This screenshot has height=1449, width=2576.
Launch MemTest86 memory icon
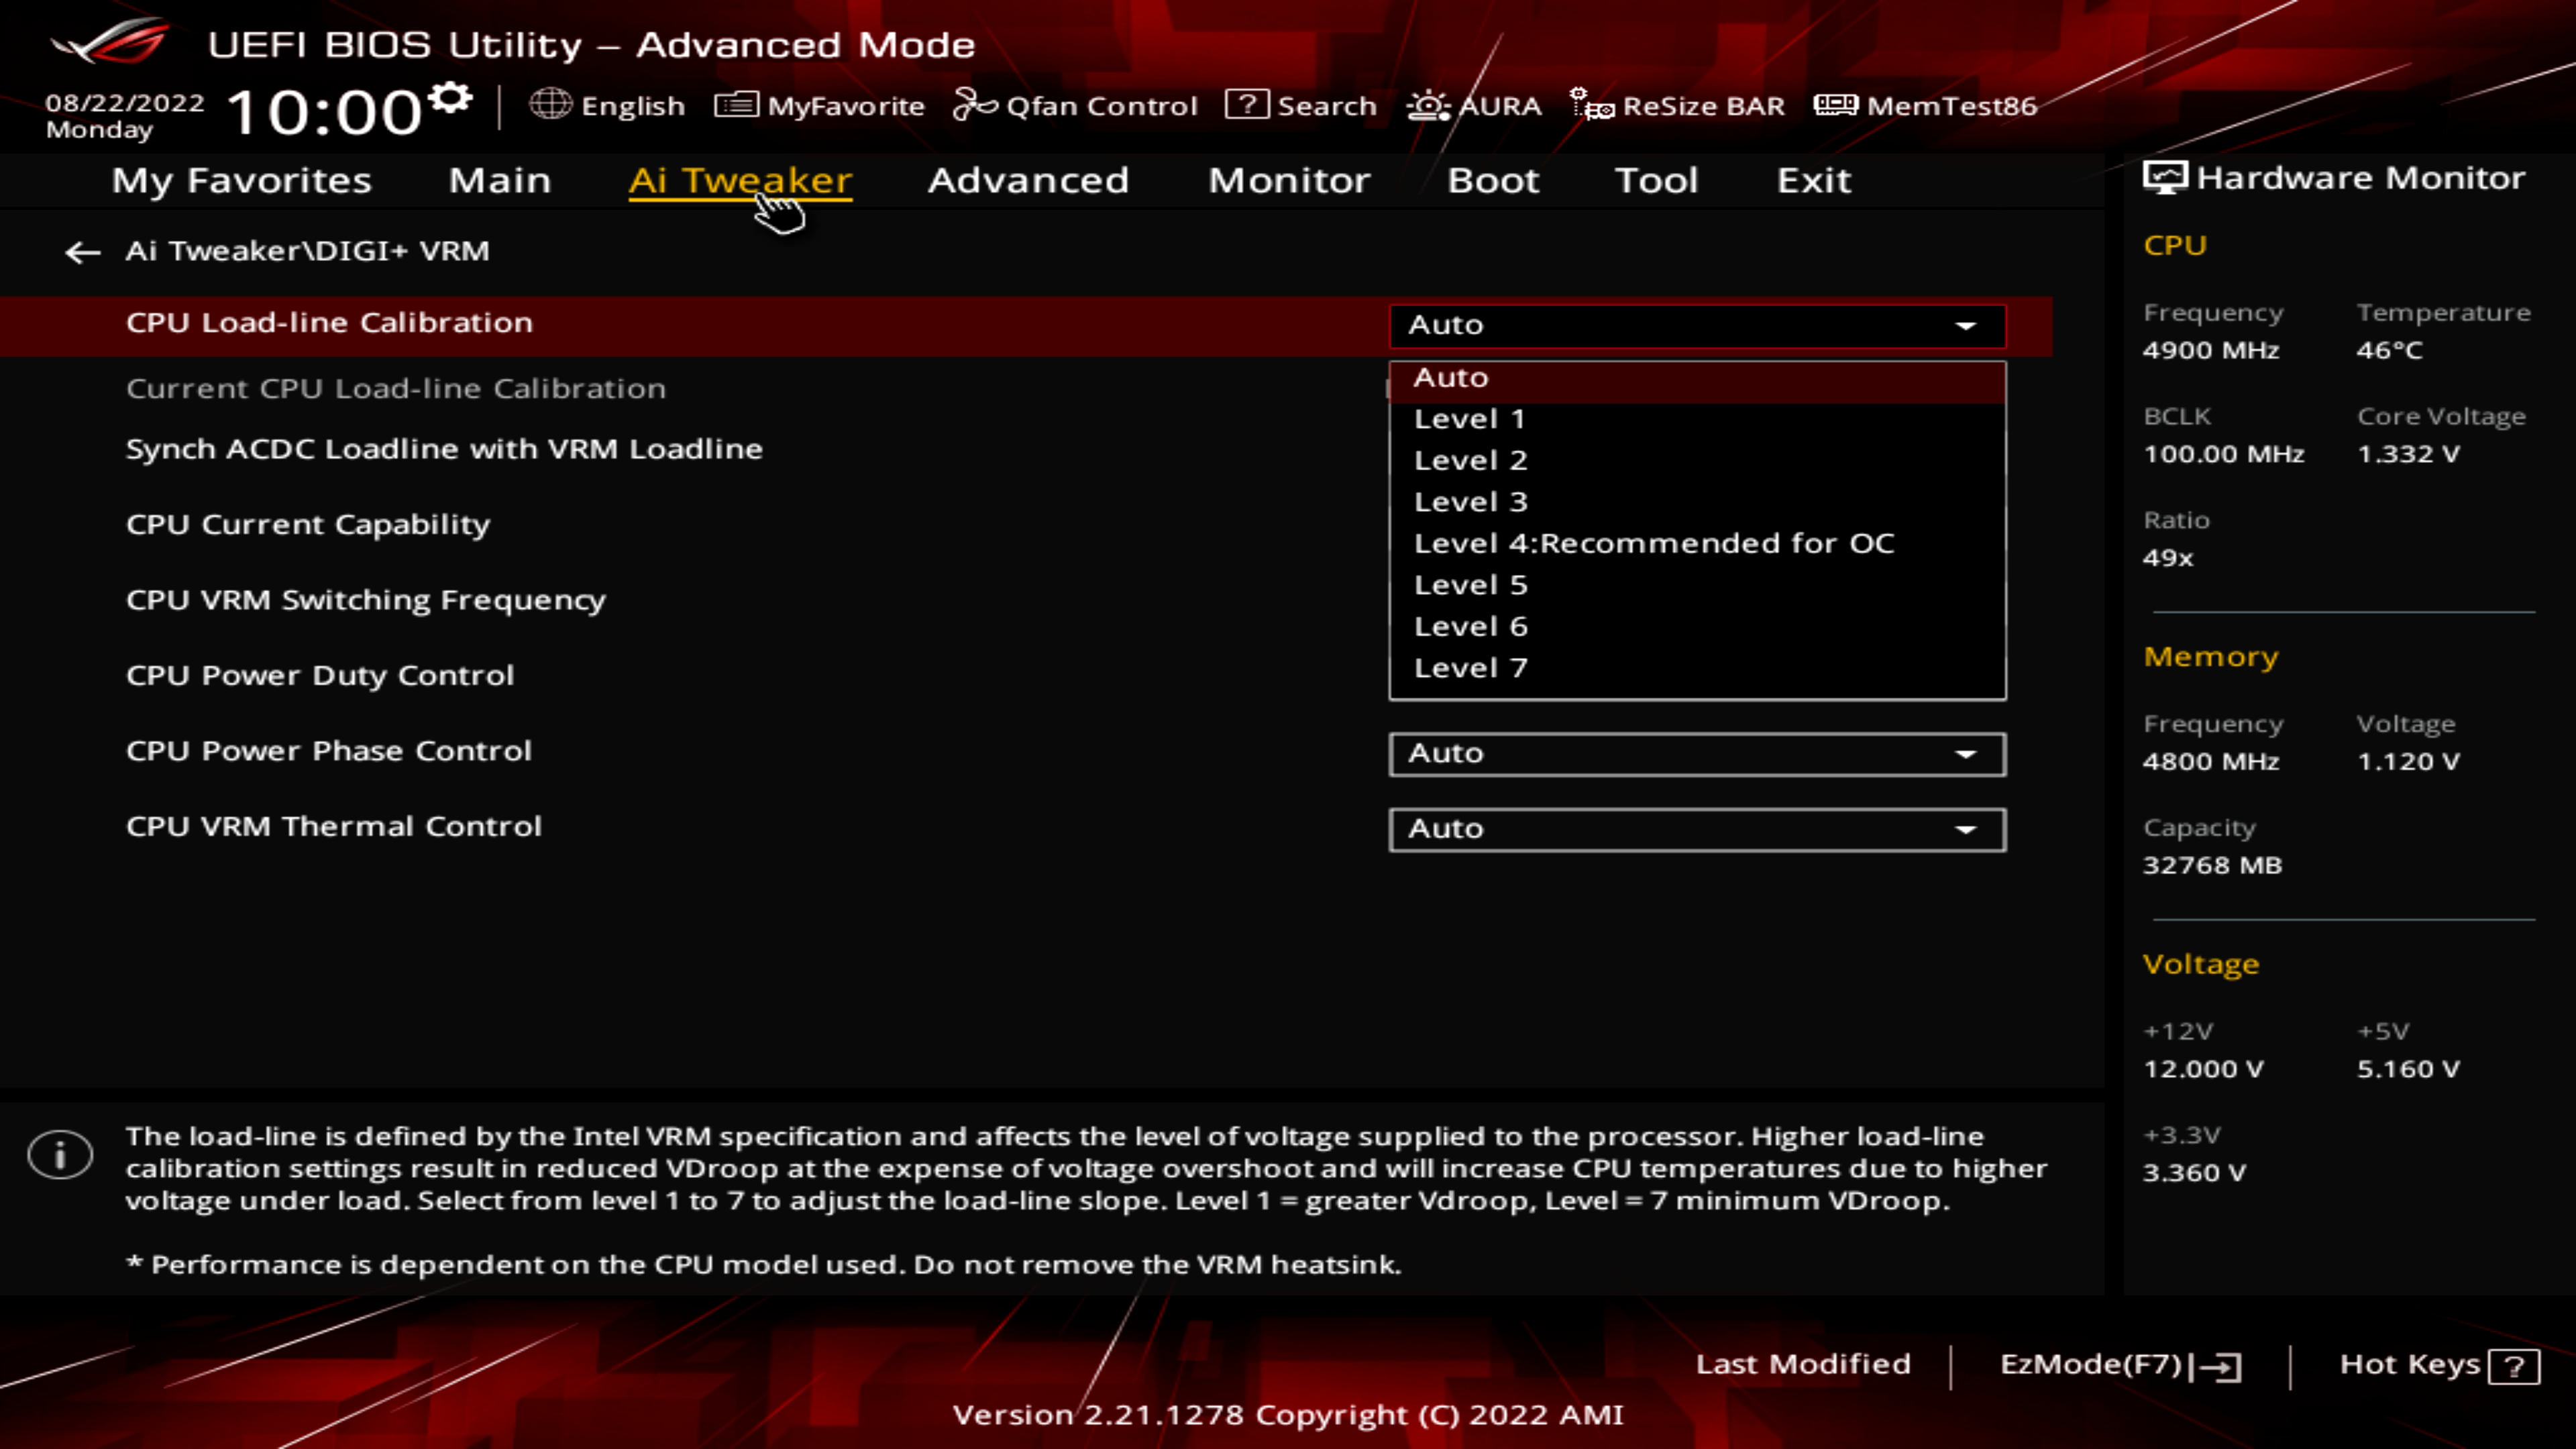pyautogui.click(x=1835, y=104)
